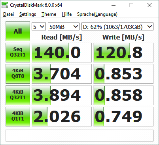Minimize the CrystalDiskMark window

(114, 5)
